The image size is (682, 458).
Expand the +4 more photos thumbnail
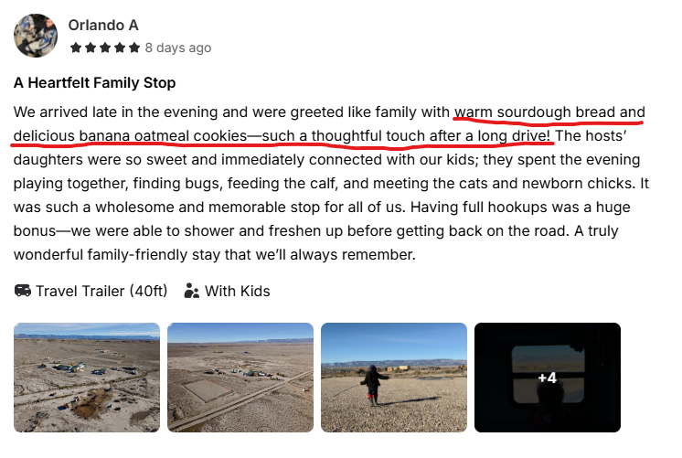coord(548,377)
